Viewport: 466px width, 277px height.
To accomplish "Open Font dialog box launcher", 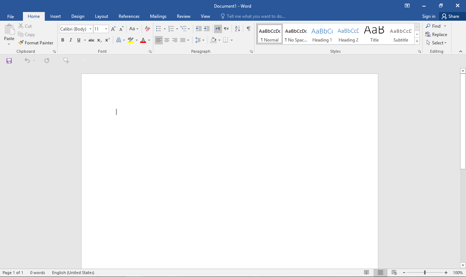I will point(150,52).
